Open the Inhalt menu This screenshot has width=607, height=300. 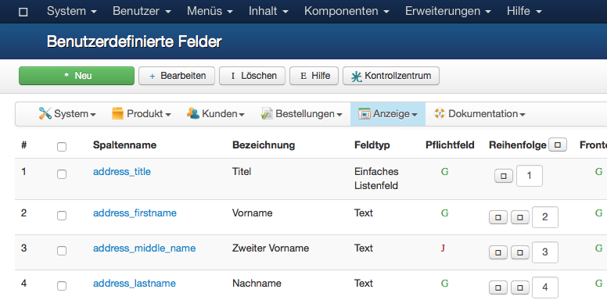pyautogui.click(x=268, y=11)
